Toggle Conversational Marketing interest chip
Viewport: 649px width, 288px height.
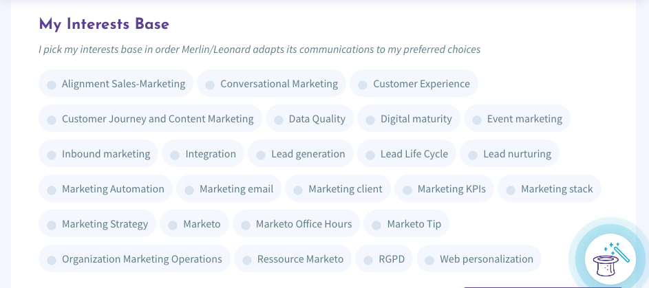coord(272,83)
